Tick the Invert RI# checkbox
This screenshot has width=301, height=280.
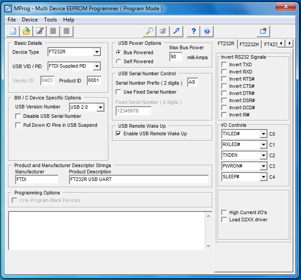tap(224, 115)
